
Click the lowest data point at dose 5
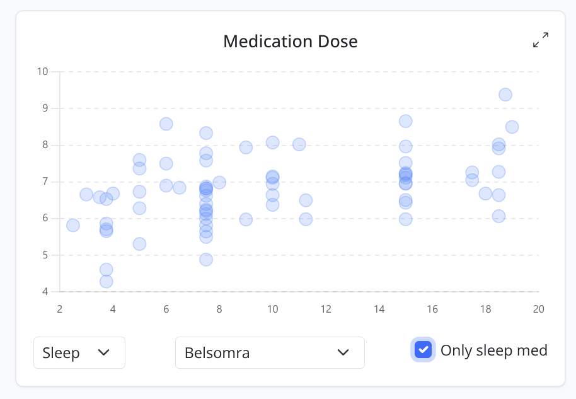(140, 244)
